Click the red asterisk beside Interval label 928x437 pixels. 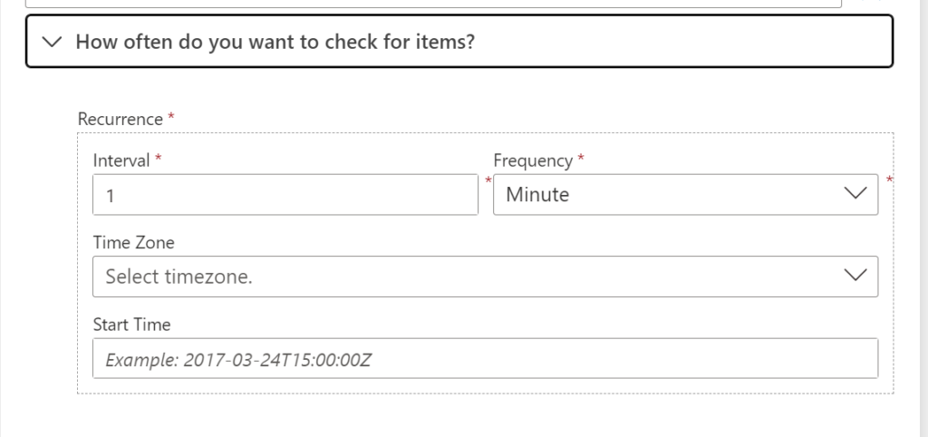click(x=159, y=159)
